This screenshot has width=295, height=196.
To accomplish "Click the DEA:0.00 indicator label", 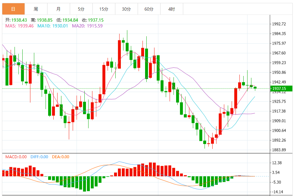I will (60, 157).
